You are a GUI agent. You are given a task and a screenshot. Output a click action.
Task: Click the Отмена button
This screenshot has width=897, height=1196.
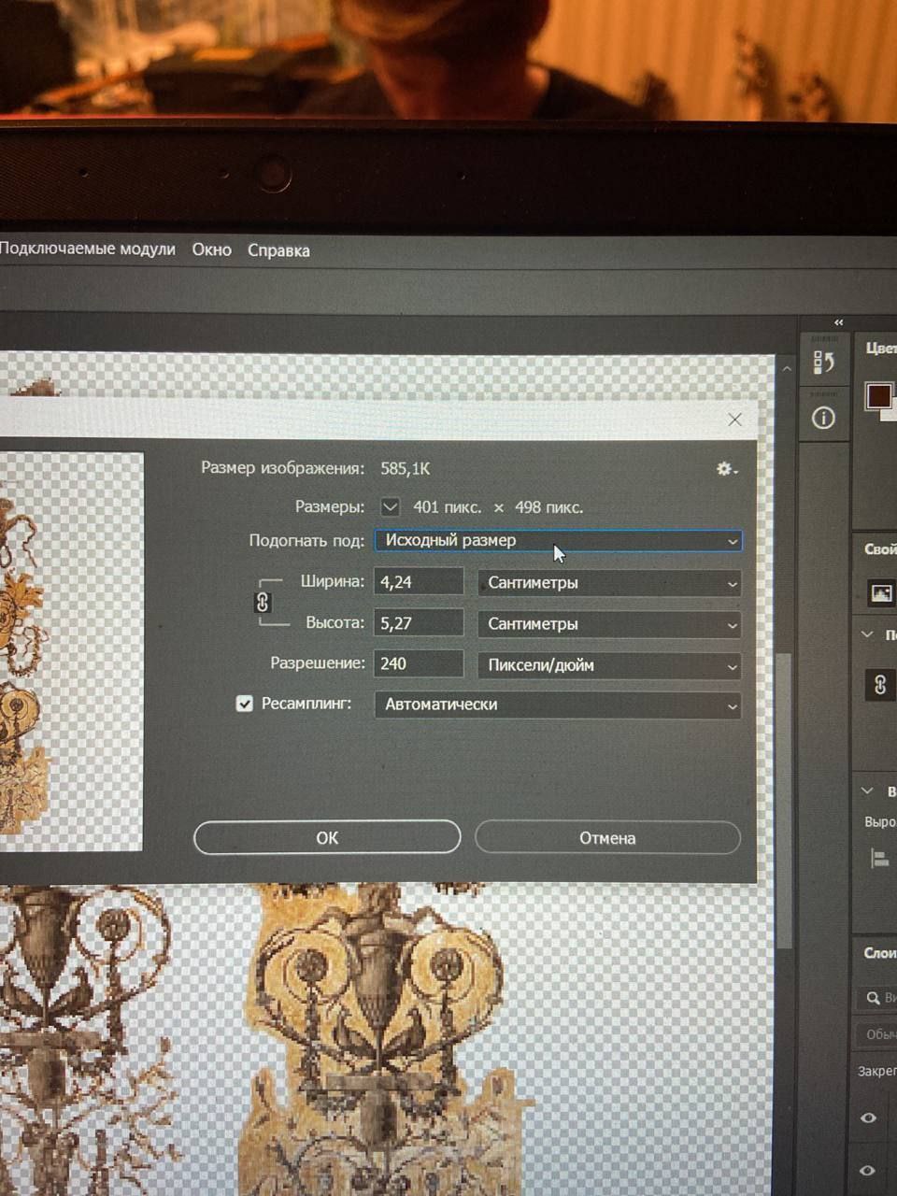tap(607, 837)
